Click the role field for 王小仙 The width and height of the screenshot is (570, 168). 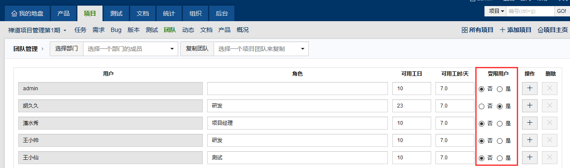click(x=298, y=158)
